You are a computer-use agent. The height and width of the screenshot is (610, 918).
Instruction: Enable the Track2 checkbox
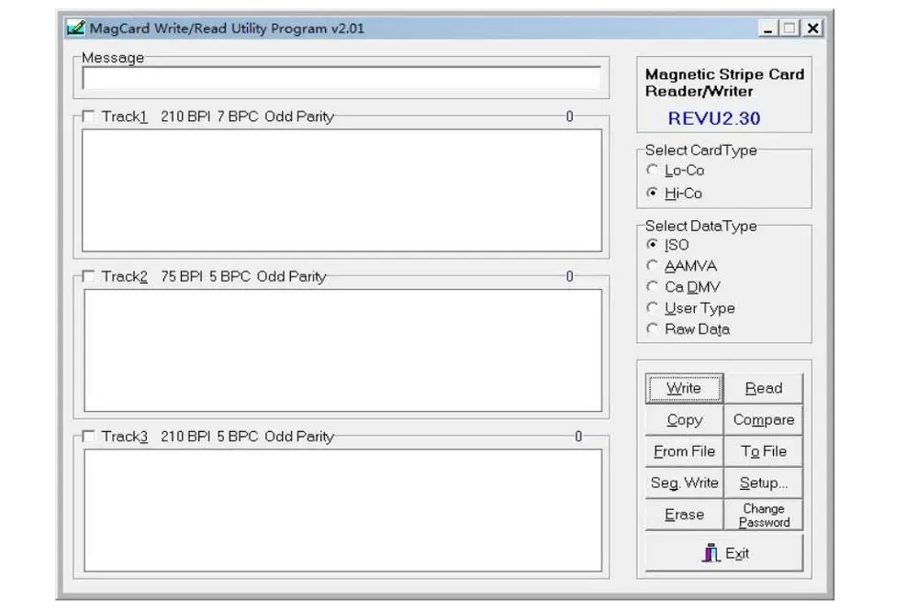[88, 276]
